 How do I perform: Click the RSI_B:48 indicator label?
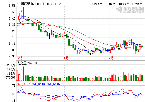(x=38, y=84)
